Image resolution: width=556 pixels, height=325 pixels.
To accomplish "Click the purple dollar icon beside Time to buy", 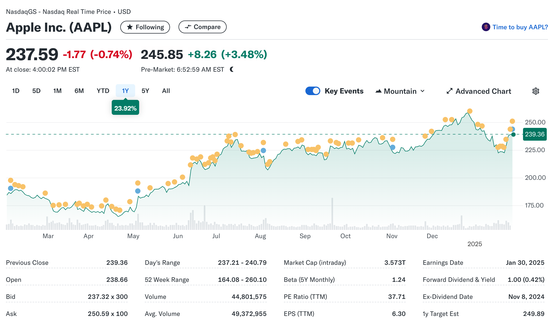I will (486, 27).
